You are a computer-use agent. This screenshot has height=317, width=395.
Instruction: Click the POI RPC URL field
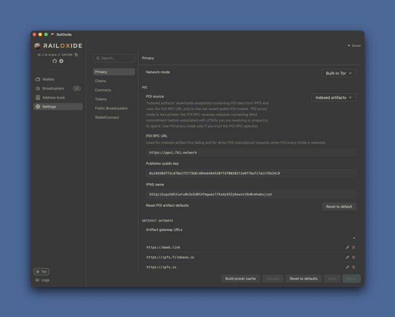pyautogui.click(x=251, y=152)
